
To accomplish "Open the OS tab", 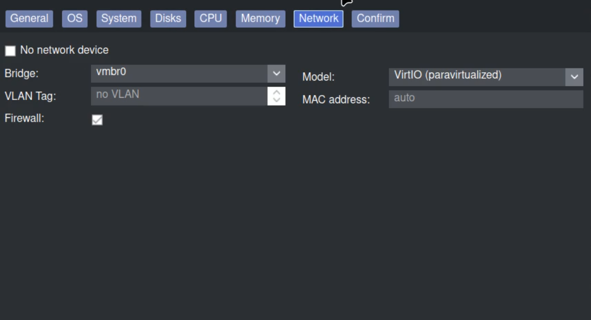I will point(74,18).
